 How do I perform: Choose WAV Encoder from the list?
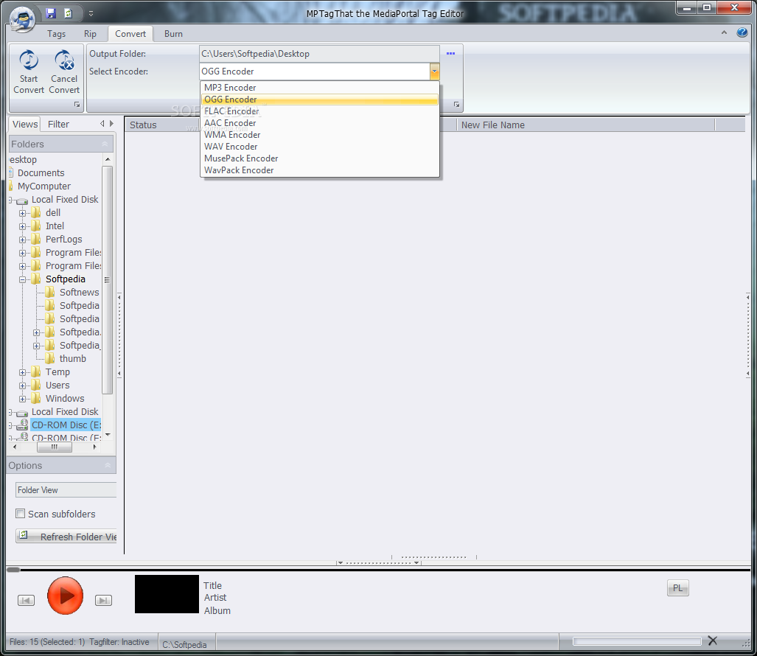[x=320, y=147]
